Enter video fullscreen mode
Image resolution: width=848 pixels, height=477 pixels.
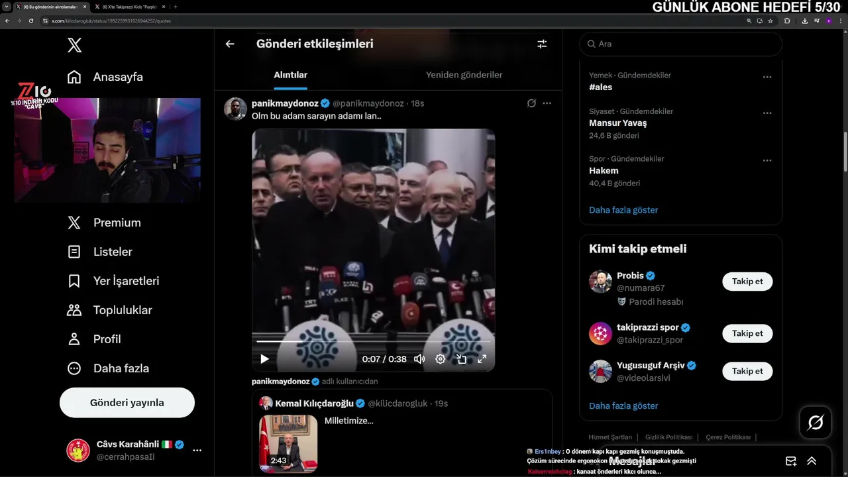click(x=482, y=359)
